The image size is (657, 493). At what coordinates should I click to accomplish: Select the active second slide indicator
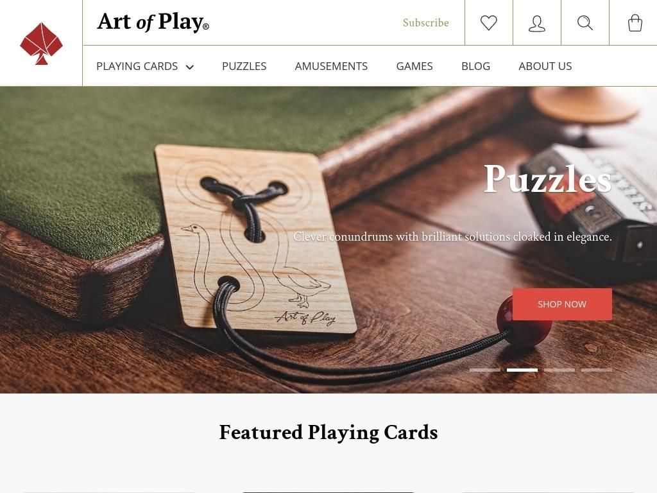(x=522, y=370)
